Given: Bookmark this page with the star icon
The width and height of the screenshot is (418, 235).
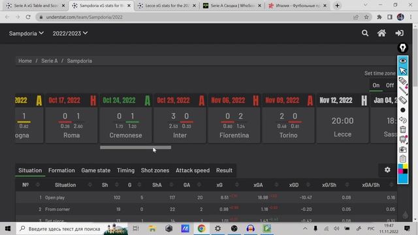Looking at the screenshot, I should point(366,17).
